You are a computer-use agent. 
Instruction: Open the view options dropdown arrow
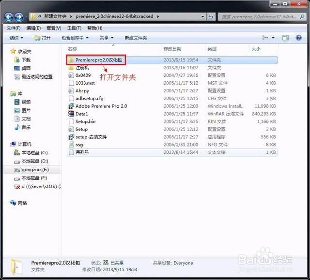273,38
